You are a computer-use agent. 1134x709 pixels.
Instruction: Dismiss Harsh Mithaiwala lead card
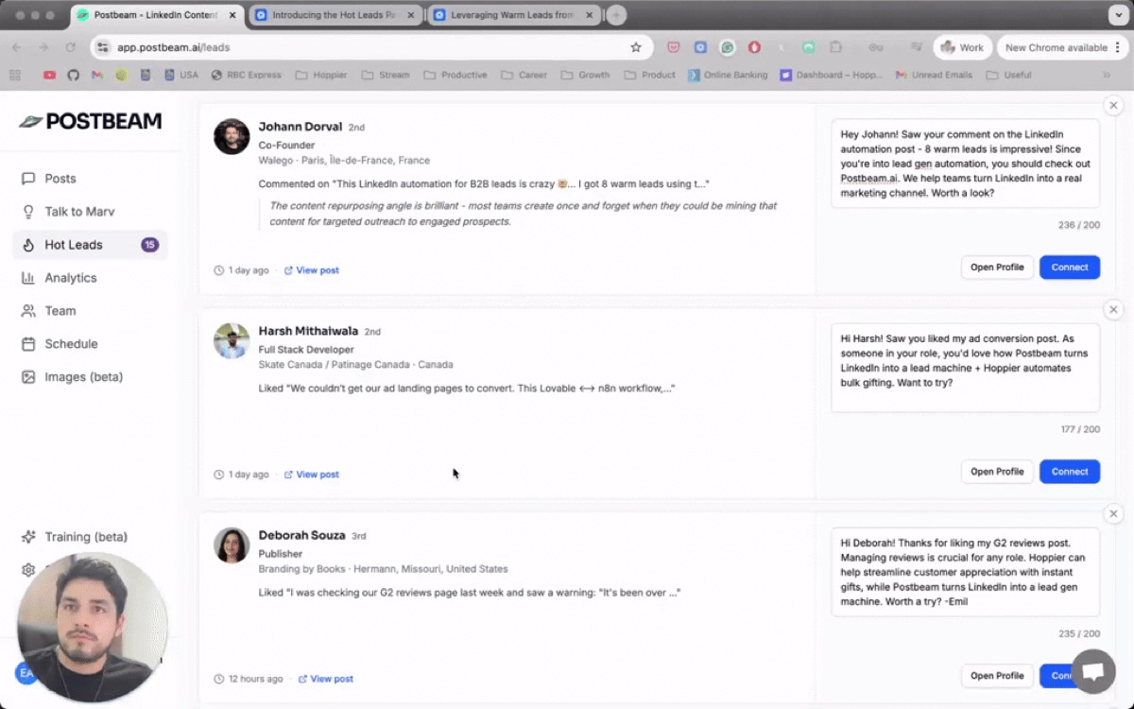[x=1113, y=309]
